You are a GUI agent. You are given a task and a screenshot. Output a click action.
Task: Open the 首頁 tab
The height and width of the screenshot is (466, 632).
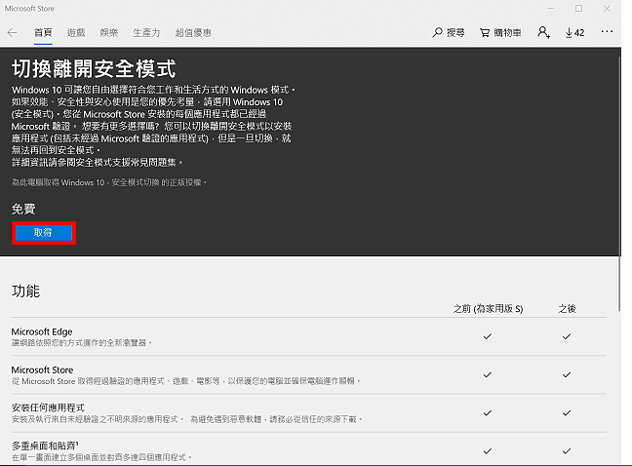pos(43,32)
